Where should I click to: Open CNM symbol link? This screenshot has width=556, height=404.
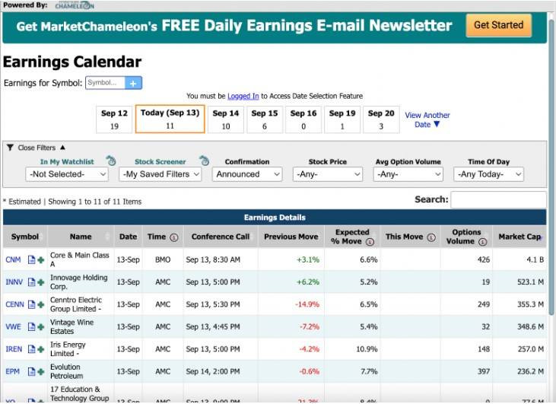point(13,259)
